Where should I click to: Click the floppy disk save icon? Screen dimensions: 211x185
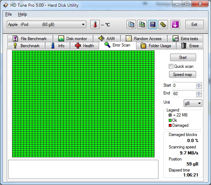coord(152,25)
